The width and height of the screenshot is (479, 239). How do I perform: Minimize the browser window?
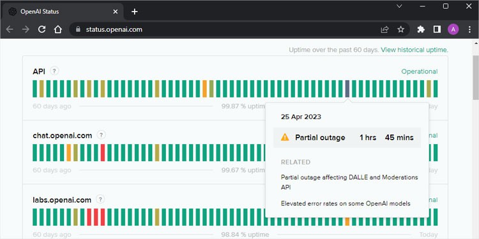[x=423, y=6]
